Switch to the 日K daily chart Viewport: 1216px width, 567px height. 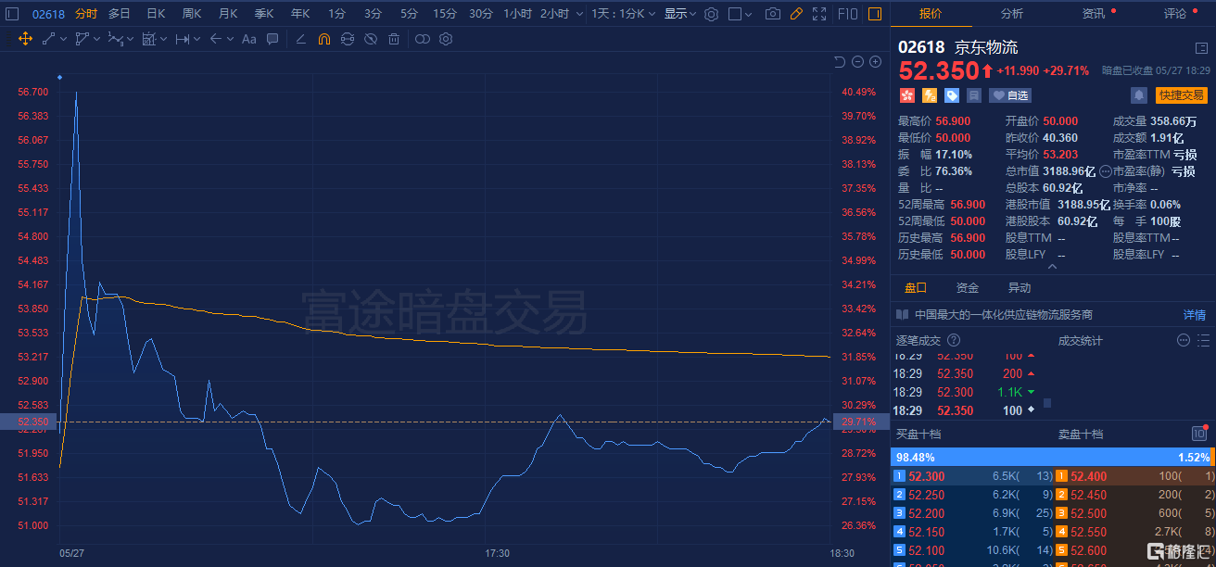coord(156,14)
